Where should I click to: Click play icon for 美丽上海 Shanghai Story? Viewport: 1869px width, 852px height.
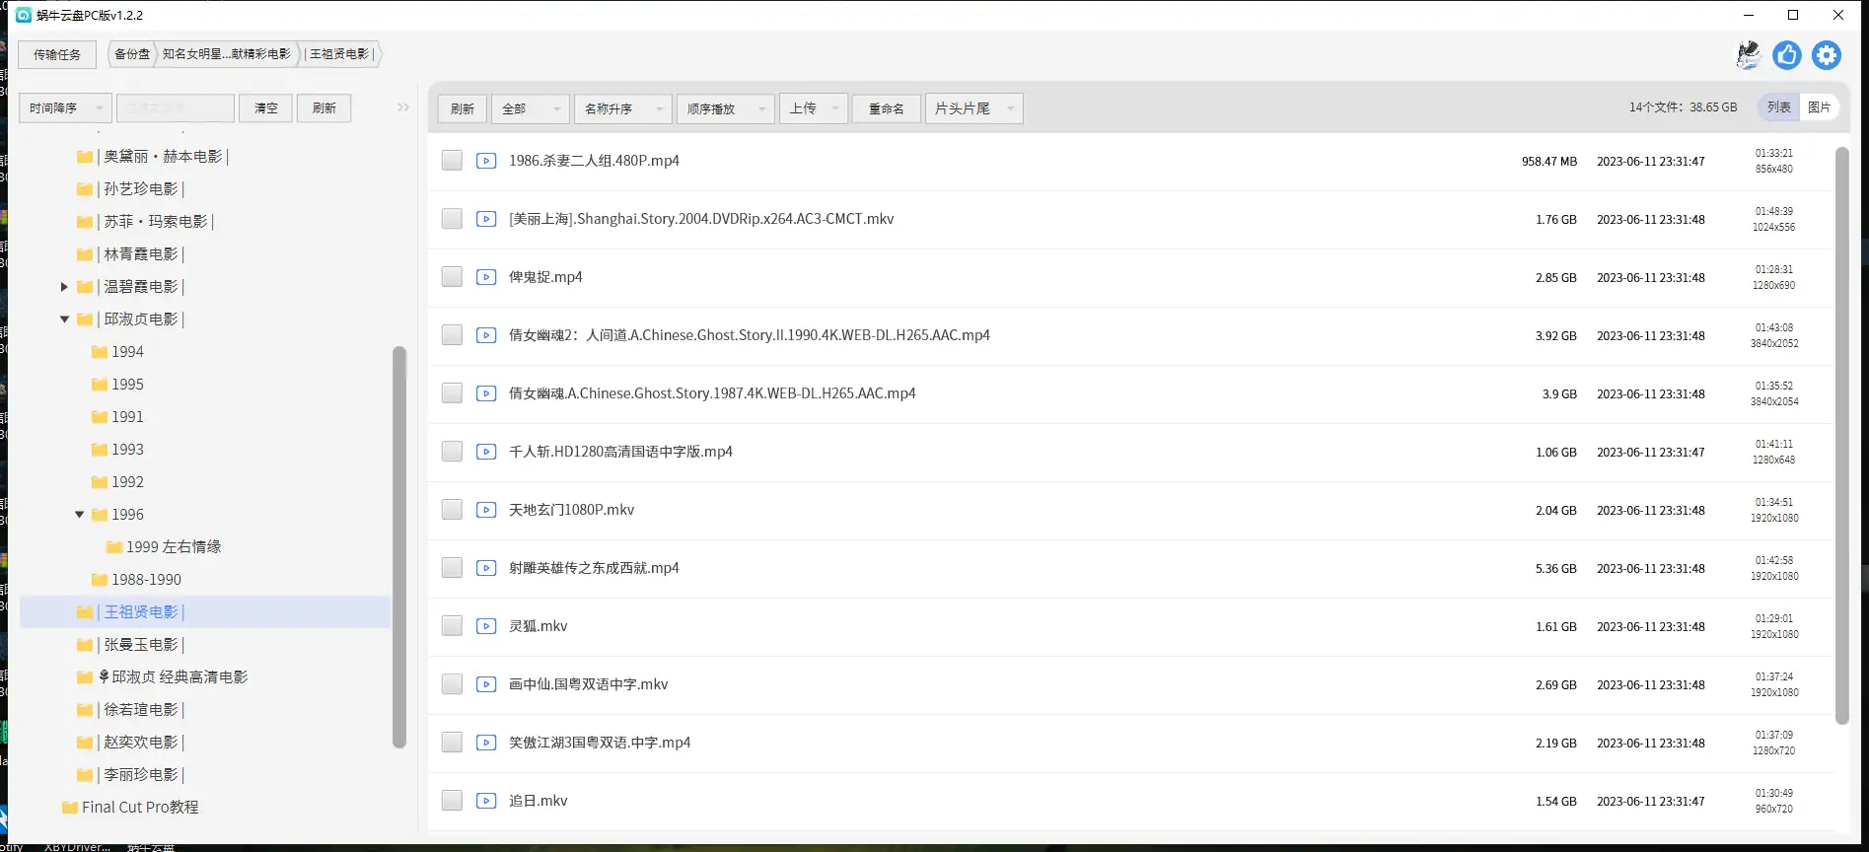tap(486, 219)
